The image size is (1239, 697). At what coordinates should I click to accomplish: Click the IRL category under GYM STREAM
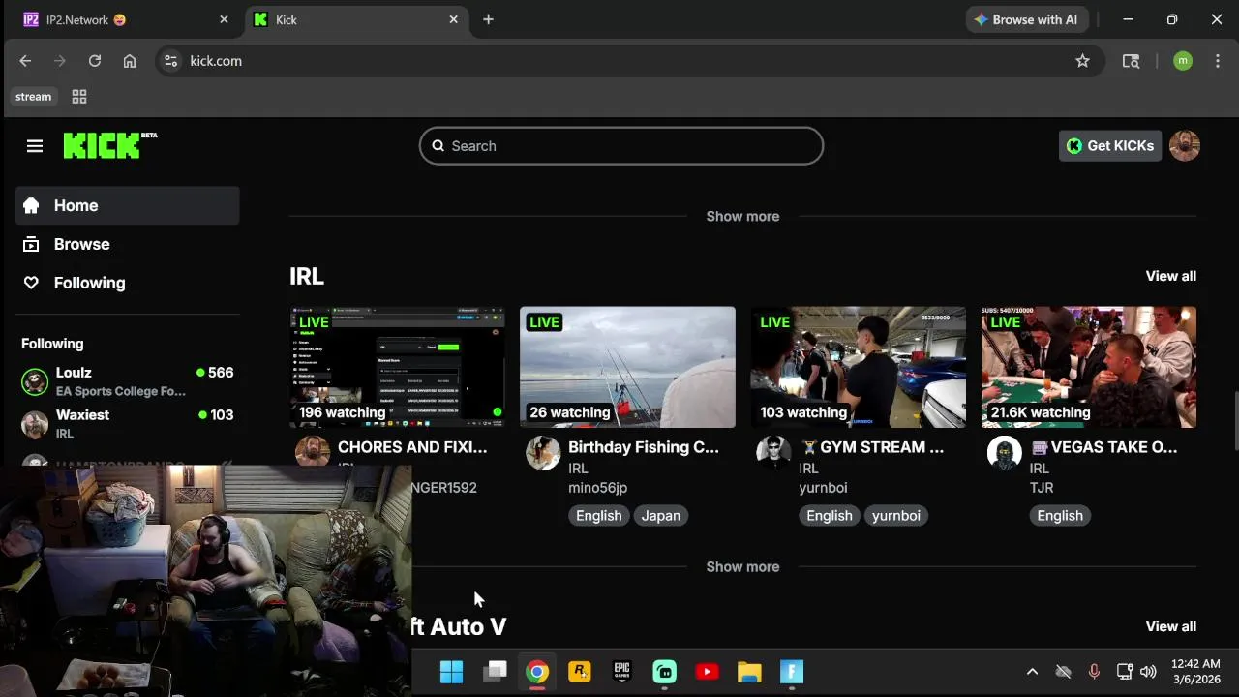(x=808, y=469)
